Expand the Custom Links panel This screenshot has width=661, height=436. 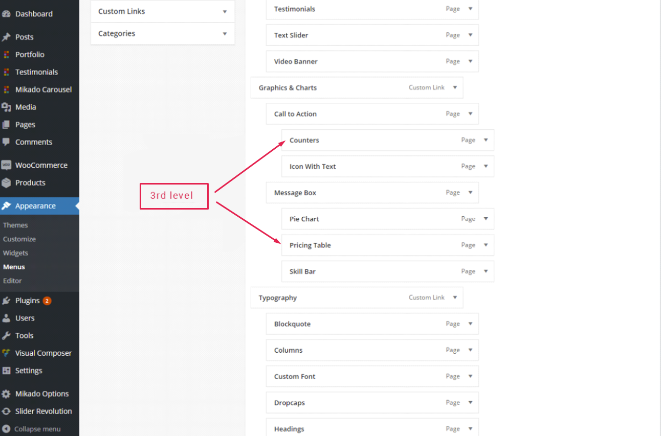pos(225,11)
